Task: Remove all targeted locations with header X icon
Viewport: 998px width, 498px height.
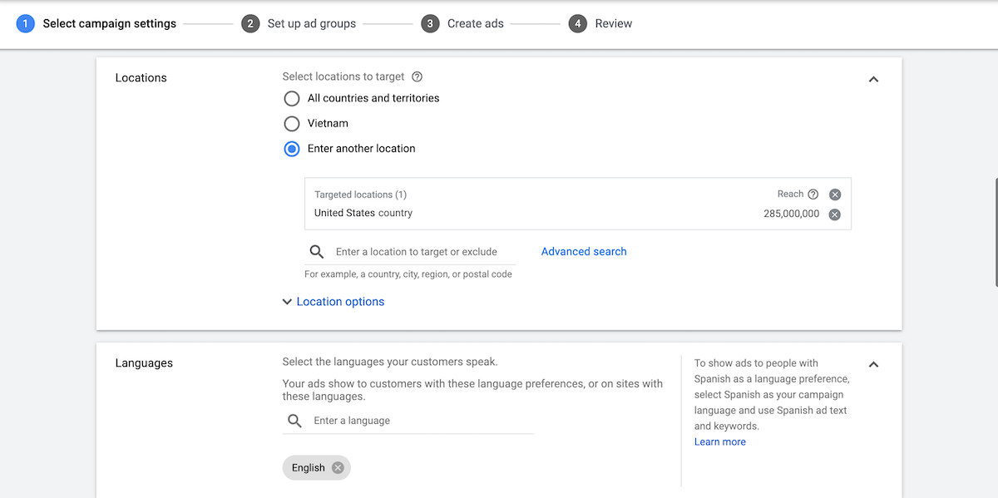Action: pyautogui.click(x=835, y=195)
